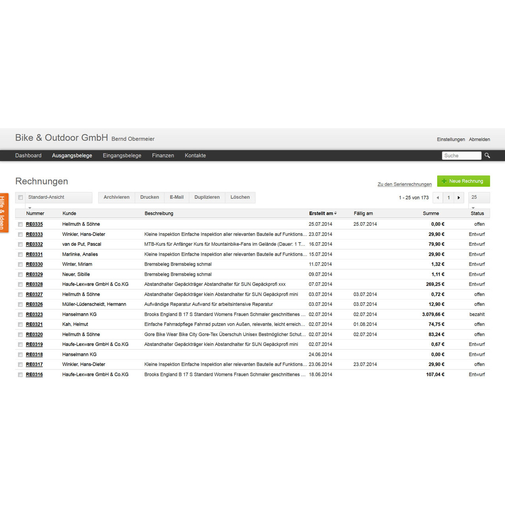Click the Drucken button
The width and height of the screenshot is (505, 505).
click(150, 197)
